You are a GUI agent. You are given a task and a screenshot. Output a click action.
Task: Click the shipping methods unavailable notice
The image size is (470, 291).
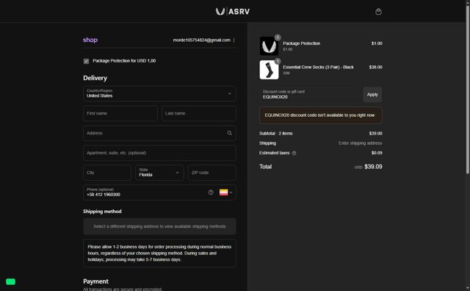159,226
